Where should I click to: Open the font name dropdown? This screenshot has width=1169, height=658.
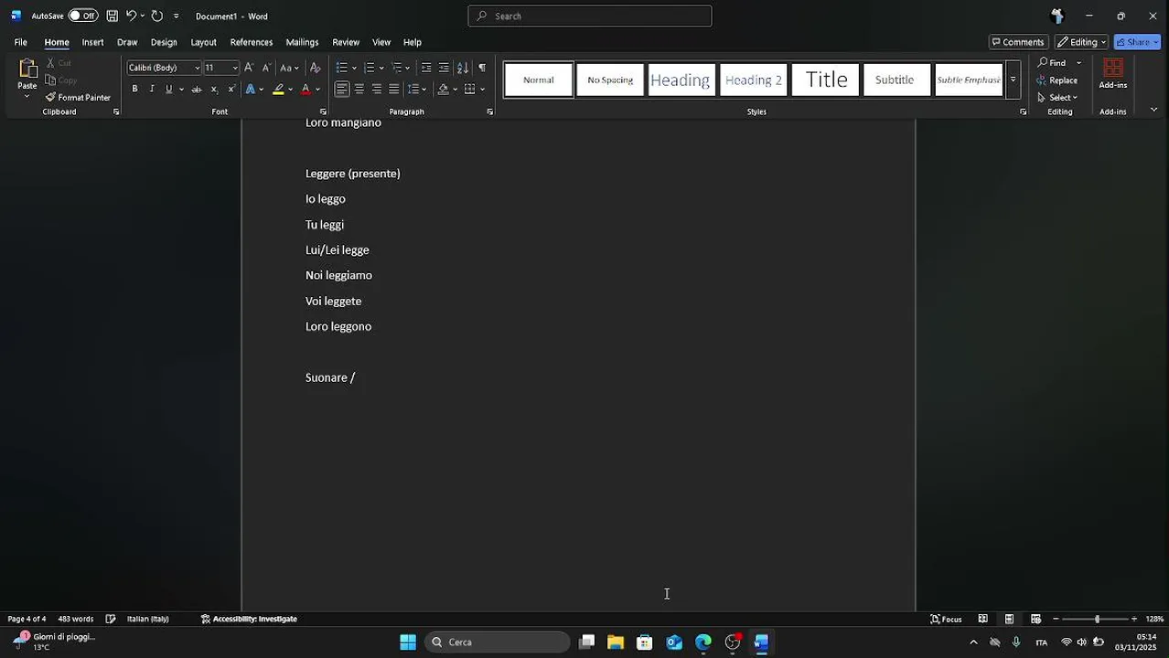coord(197,68)
